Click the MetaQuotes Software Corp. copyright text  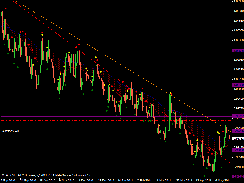[48, 175]
